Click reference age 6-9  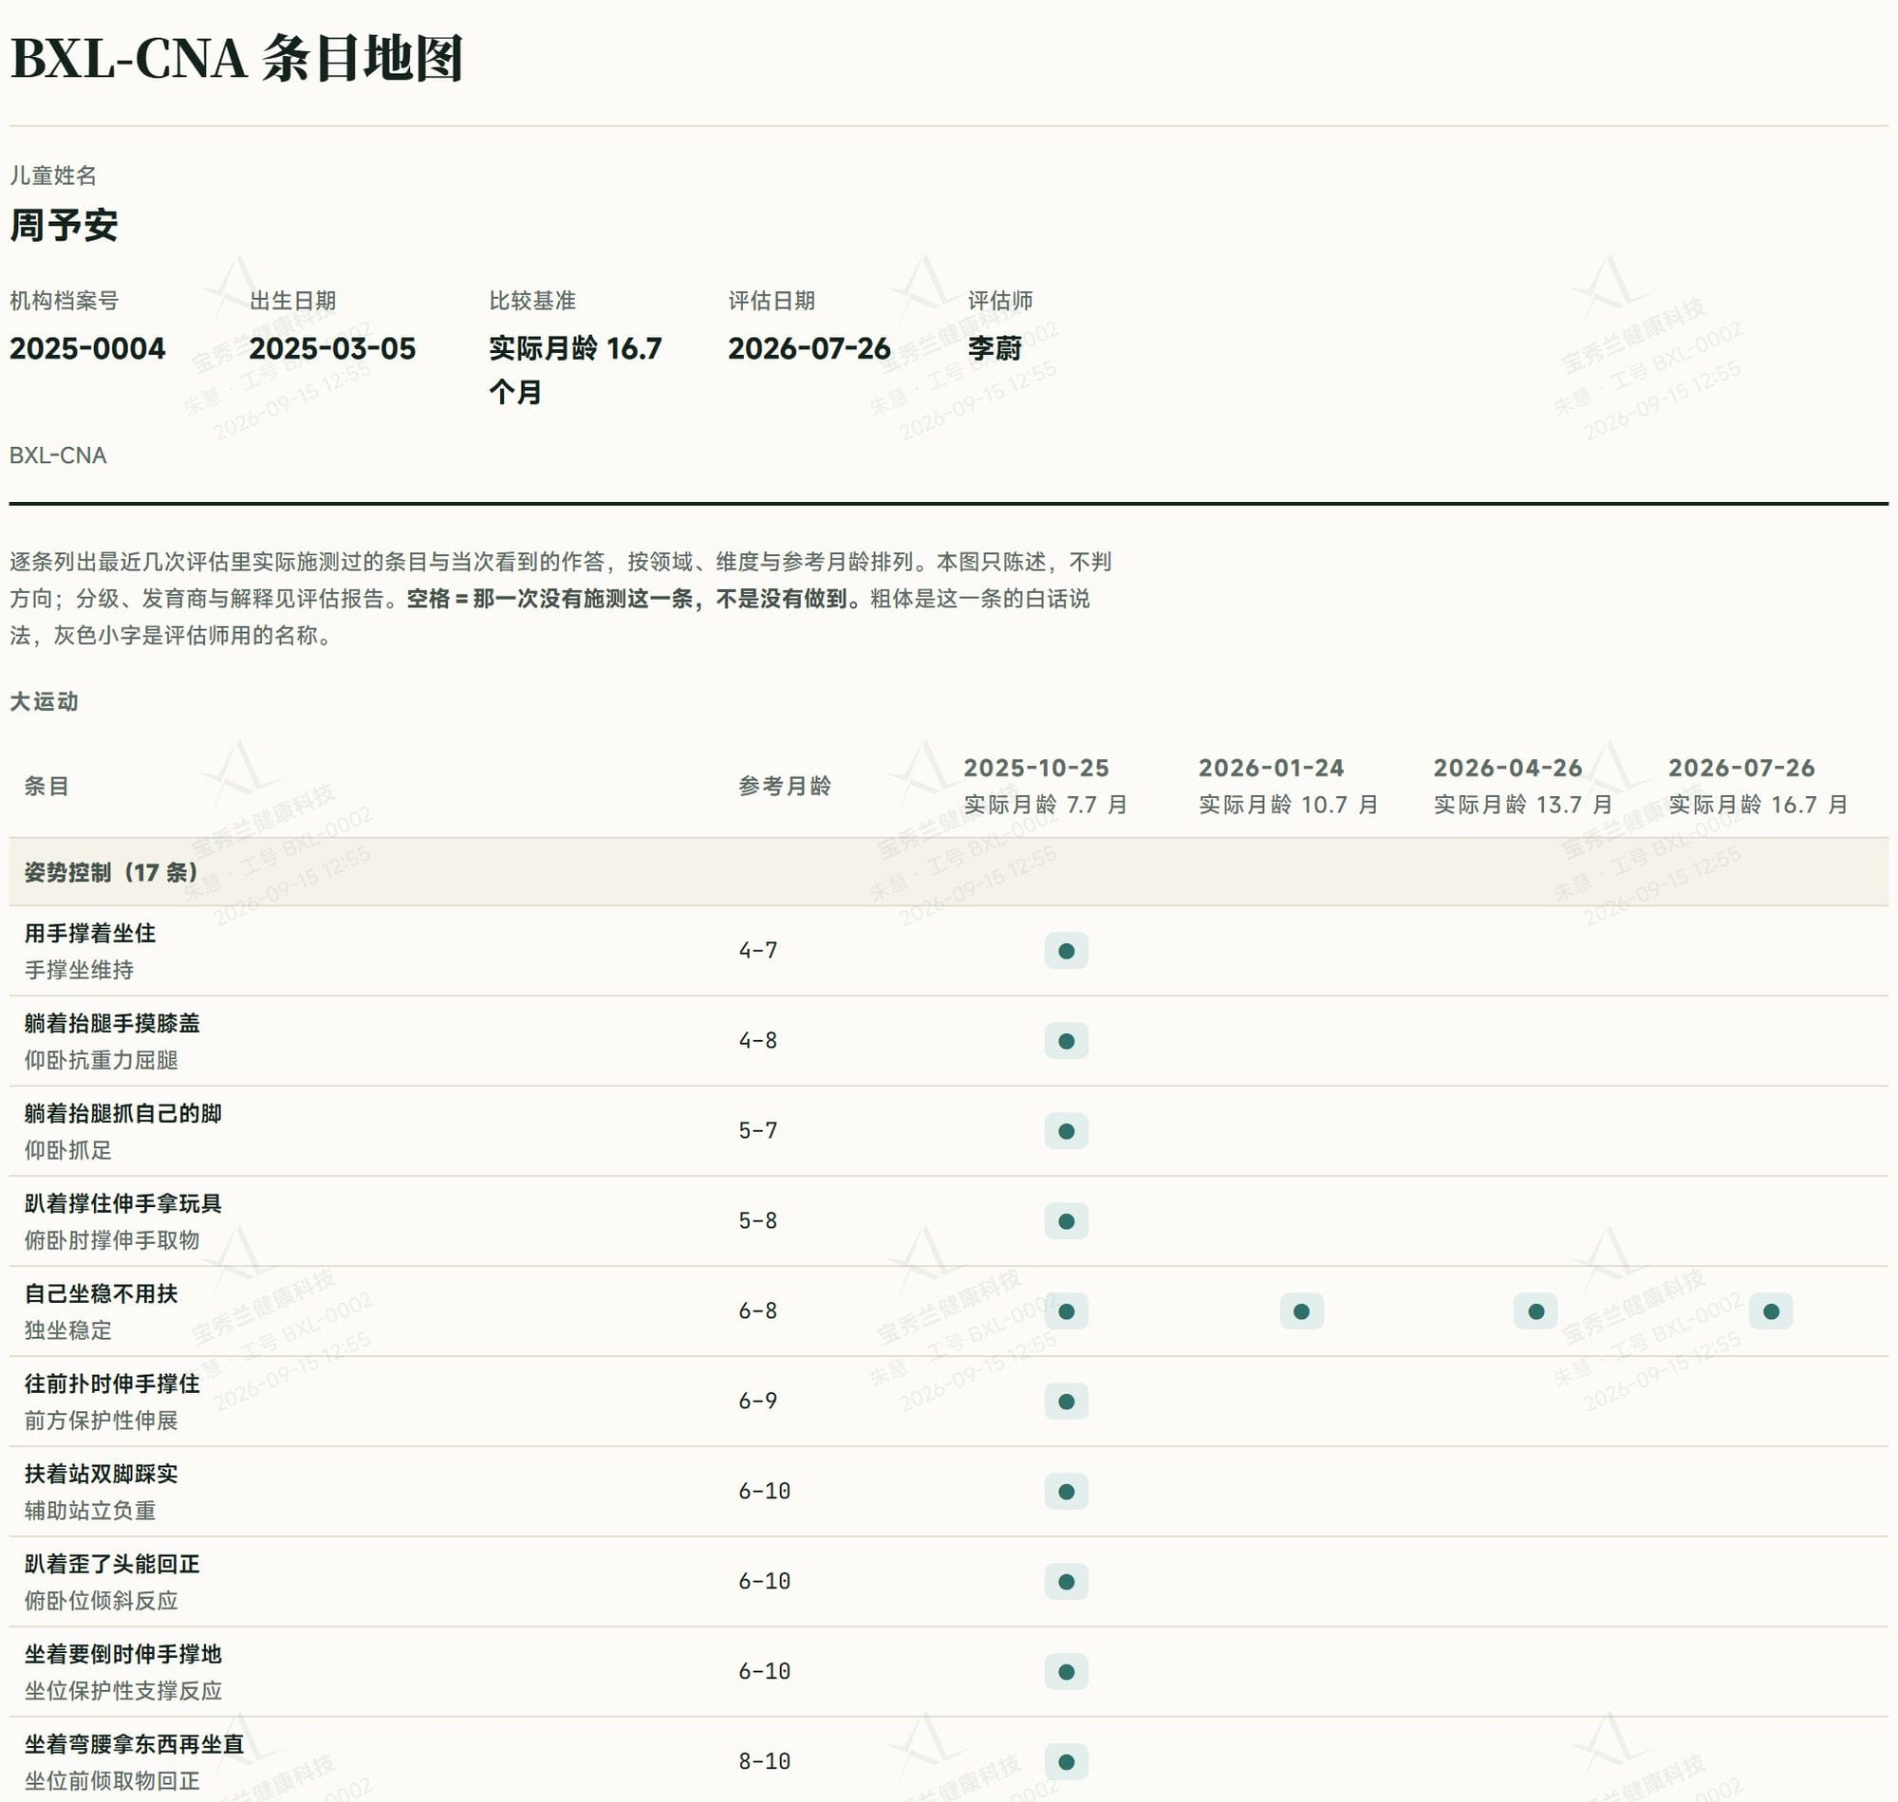pos(758,1402)
